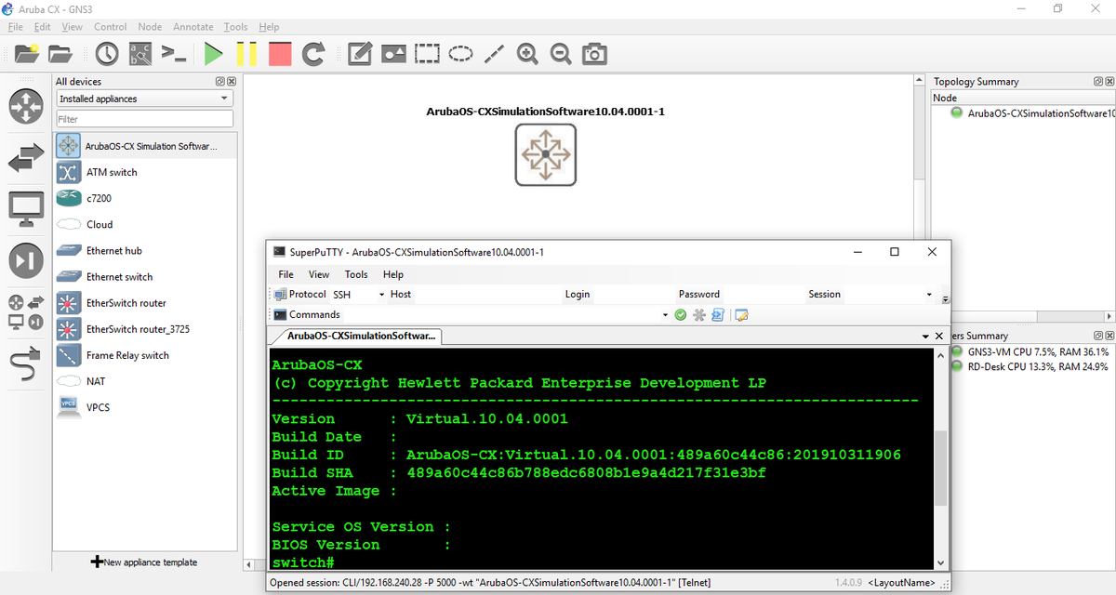Browse routers in device sidebar
The height and width of the screenshot is (595, 1116).
(x=26, y=106)
